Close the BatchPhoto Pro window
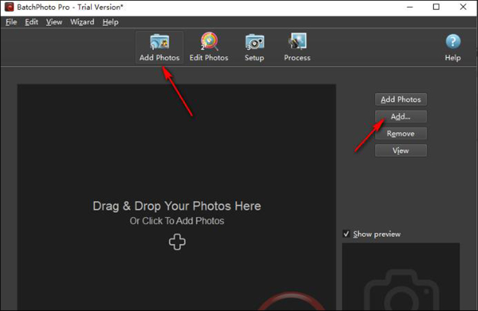The height and width of the screenshot is (311, 478). [x=463, y=7]
